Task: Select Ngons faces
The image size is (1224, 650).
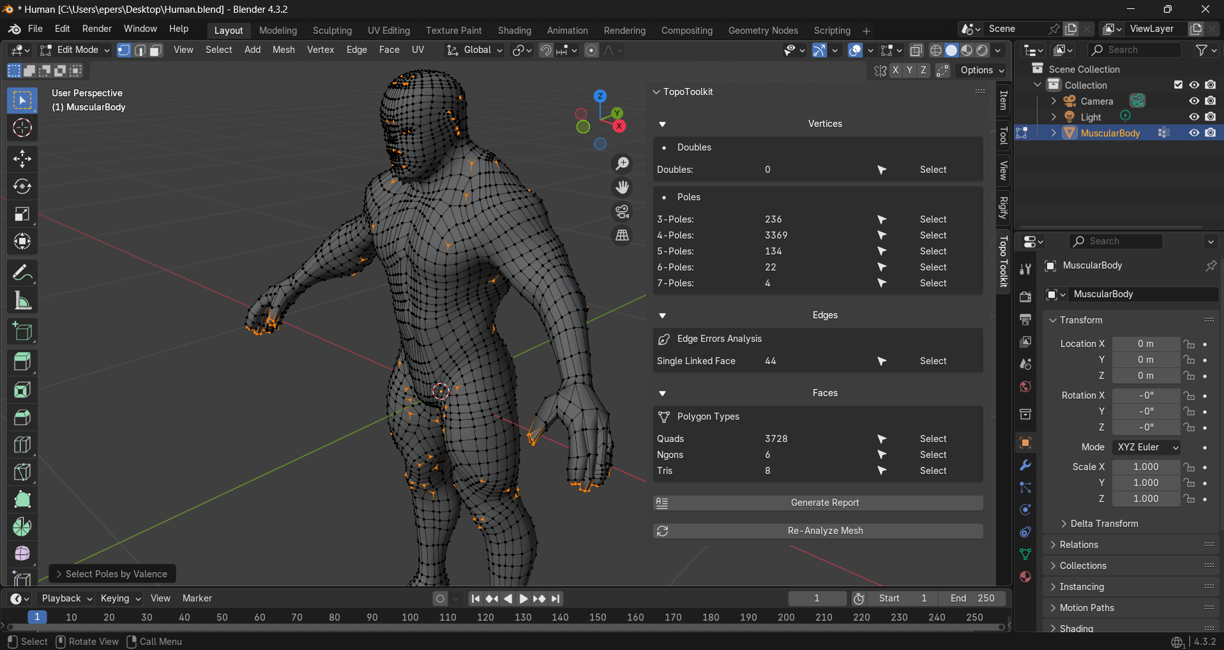Action: coord(933,455)
